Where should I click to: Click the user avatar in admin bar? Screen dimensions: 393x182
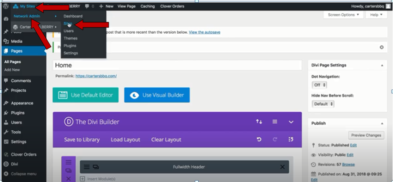click(388, 6)
